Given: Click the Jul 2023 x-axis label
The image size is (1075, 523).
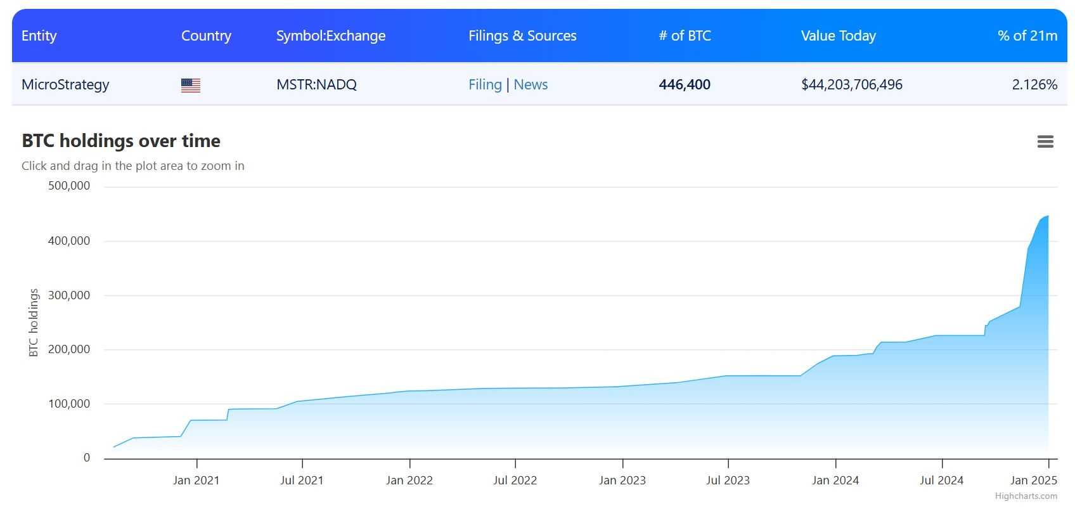Looking at the screenshot, I should click(x=728, y=481).
